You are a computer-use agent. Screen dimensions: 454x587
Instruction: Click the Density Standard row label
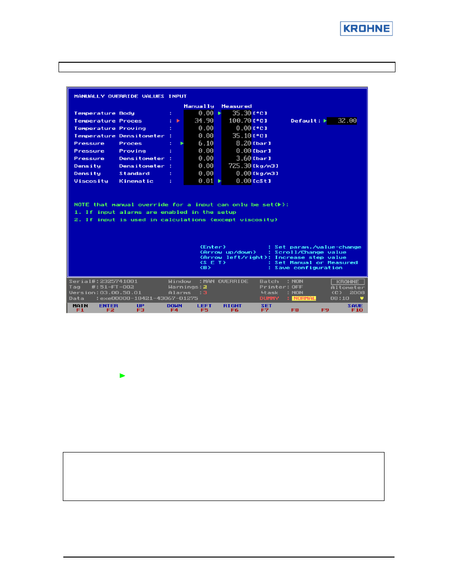112,173
